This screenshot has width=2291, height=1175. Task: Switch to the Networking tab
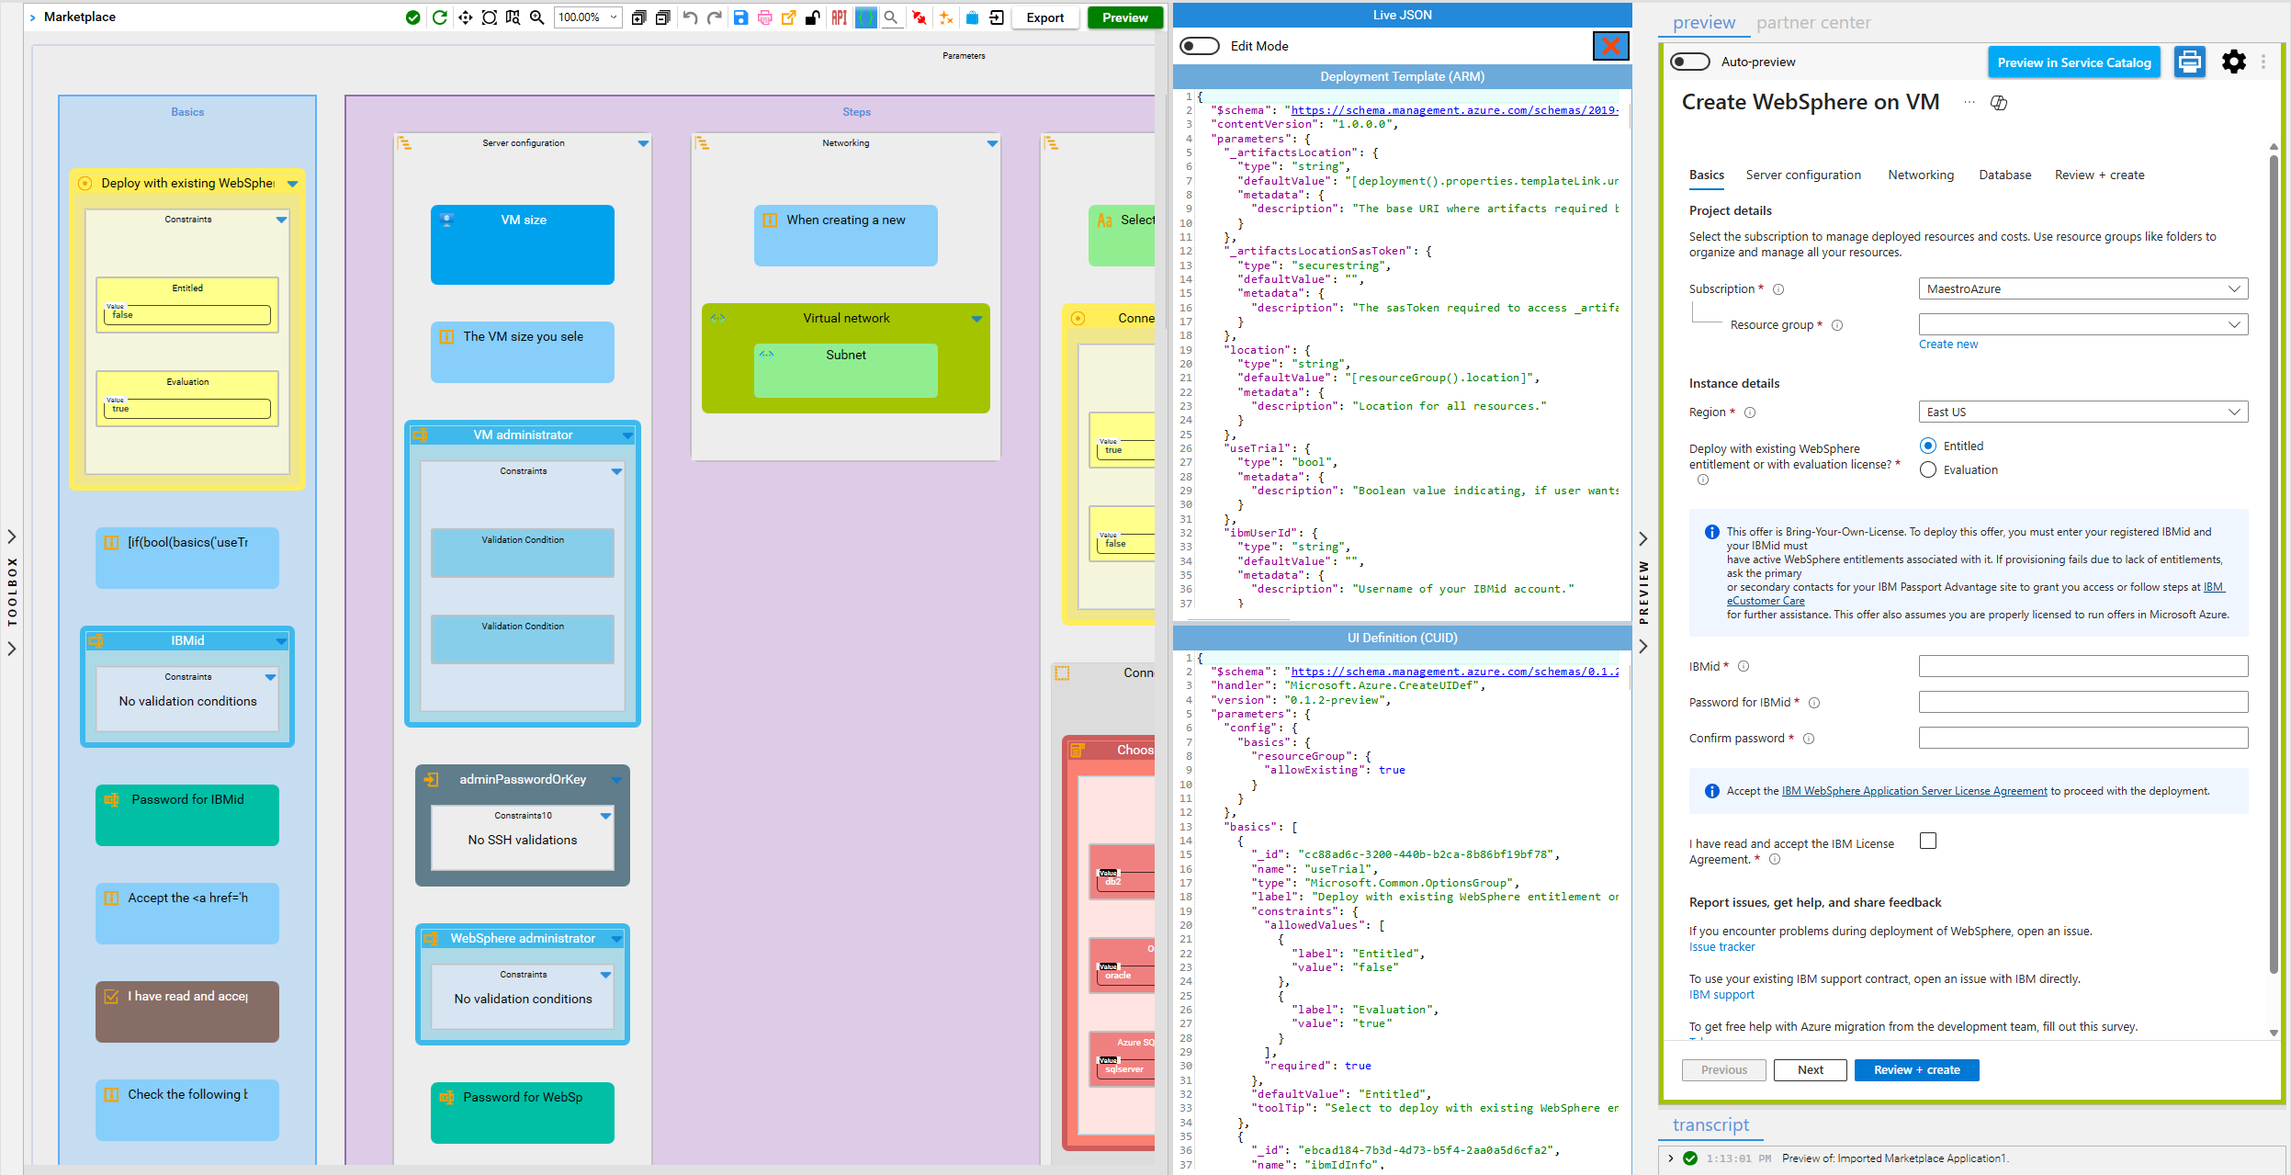[x=1920, y=175]
